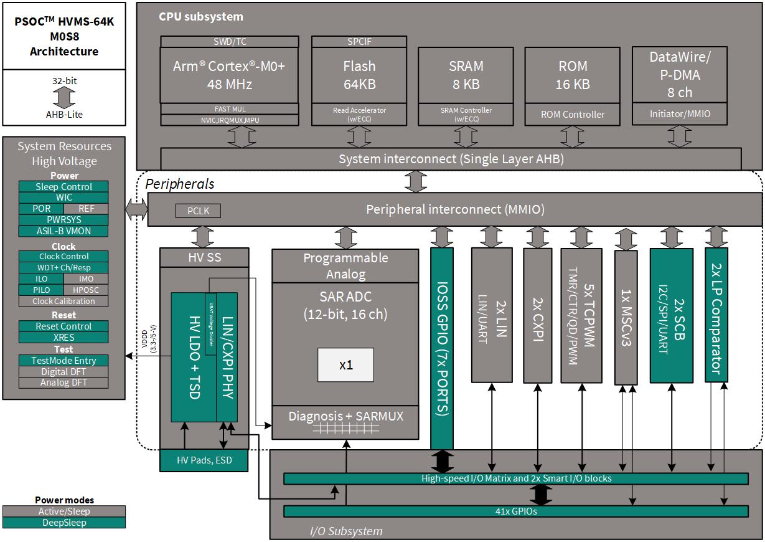The width and height of the screenshot is (765, 542).
Task: Select the PCLK block
Action: pos(199,211)
